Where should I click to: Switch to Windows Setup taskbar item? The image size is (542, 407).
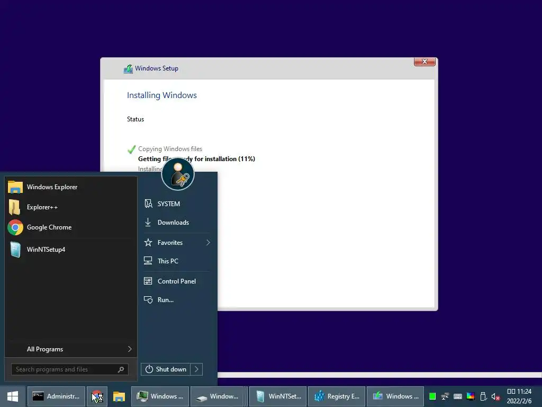(395, 396)
